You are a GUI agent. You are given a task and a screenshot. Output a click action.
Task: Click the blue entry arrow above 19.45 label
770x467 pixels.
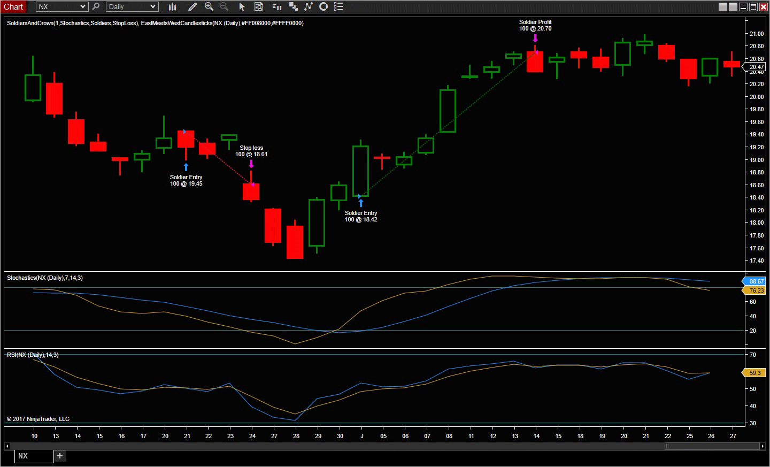click(186, 167)
